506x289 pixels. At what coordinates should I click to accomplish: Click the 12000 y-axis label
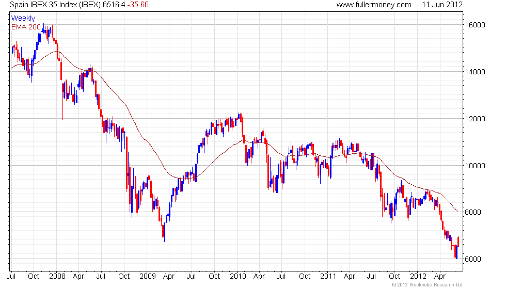coord(475,119)
